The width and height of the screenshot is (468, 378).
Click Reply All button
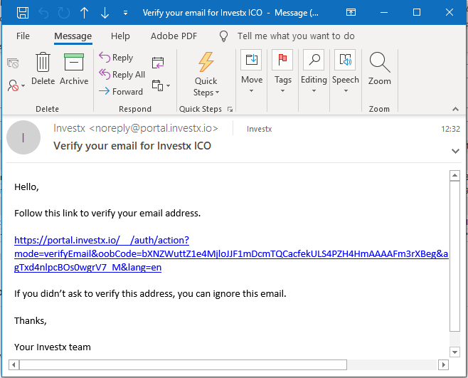[x=122, y=74]
